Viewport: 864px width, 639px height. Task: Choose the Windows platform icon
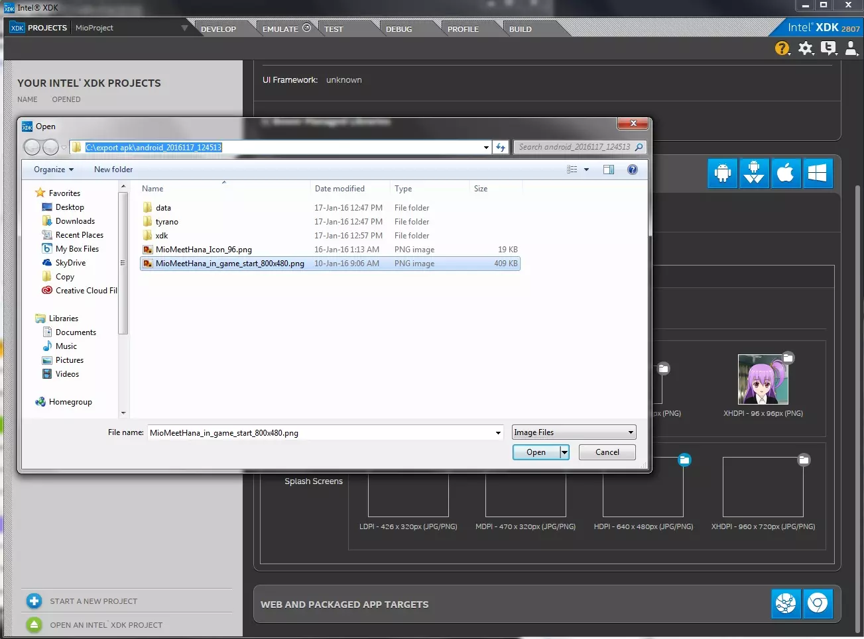pos(817,173)
